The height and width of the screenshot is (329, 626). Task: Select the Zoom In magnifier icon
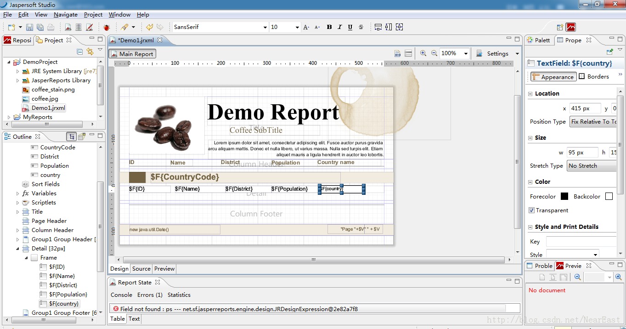point(423,53)
